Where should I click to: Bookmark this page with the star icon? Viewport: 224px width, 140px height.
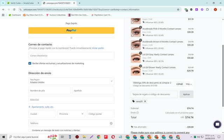[x=178, y=9]
